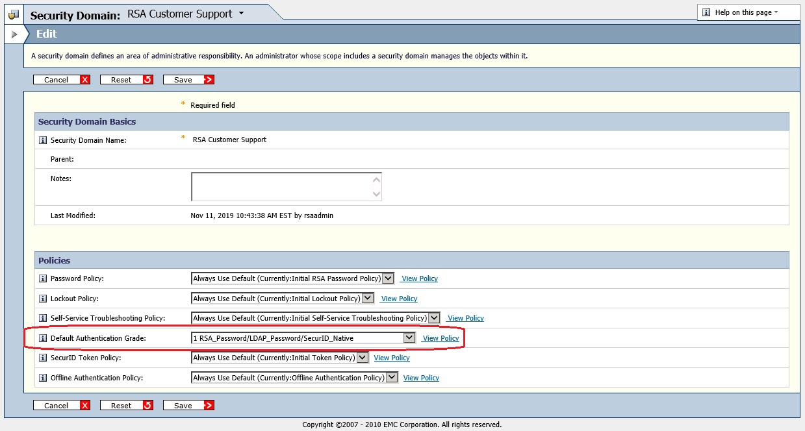Click the info icon beside Self-Service Troubleshooting Policy
The image size is (805, 431).
[x=42, y=317]
